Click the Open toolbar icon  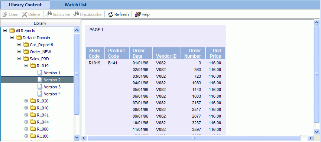(x=5, y=14)
